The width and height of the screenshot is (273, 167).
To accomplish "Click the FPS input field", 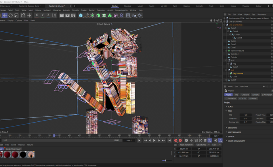I will [245, 115].
